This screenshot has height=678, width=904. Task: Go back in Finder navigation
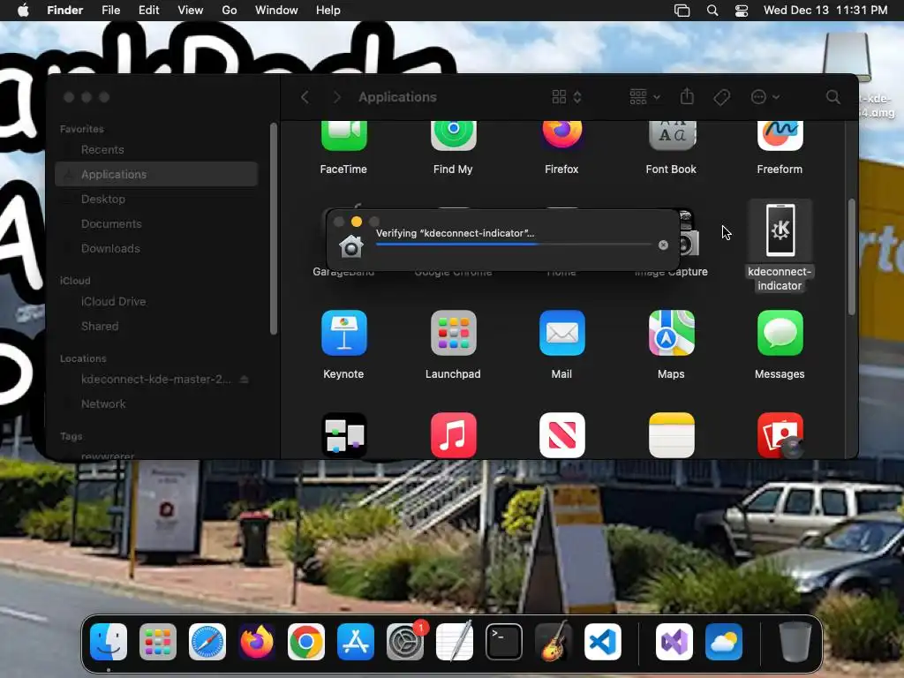(x=305, y=97)
